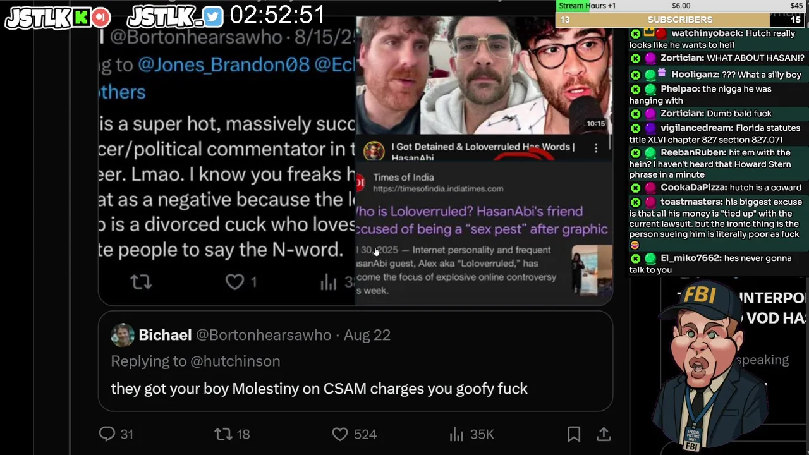Open the Times of India Loloverruled headline
809x455 pixels.
(x=483, y=220)
